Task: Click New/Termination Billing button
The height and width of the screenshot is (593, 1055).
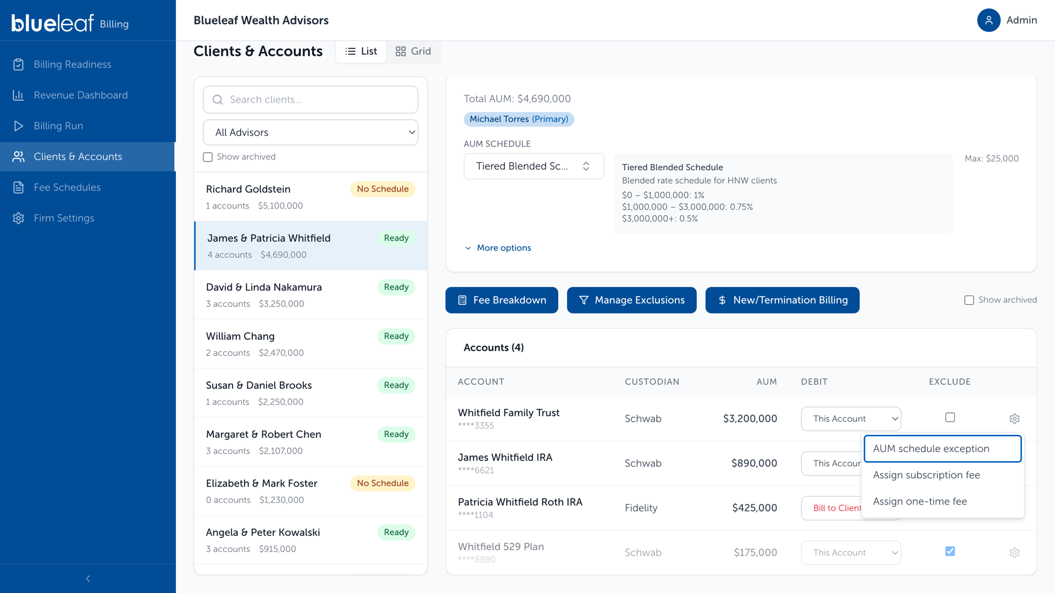Action: (782, 300)
